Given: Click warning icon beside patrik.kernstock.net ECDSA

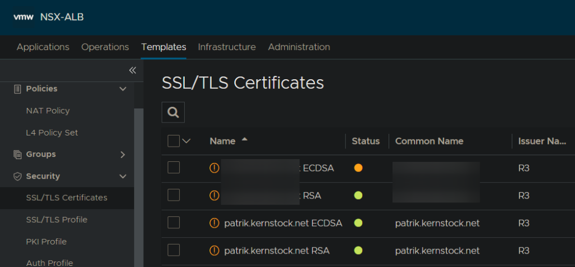Looking at the screenshot, I should click(x=214, y=223).
